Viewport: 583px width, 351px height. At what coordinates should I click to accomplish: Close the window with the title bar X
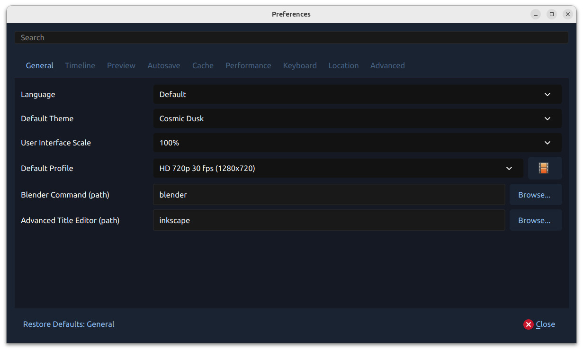pos(568,14)
